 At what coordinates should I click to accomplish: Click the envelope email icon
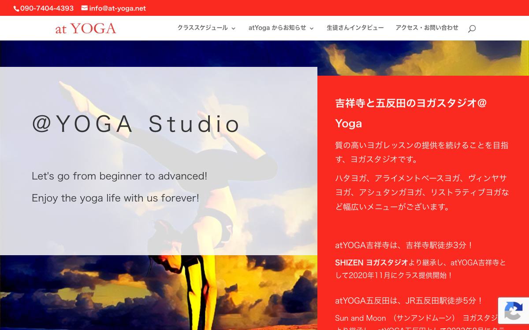coord(85,8)
